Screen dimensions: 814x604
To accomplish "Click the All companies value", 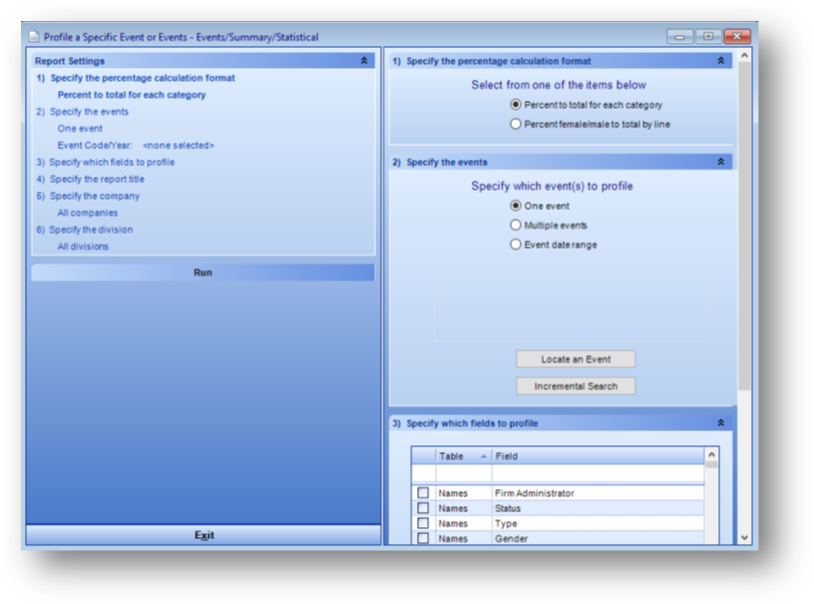I will 88,213.
